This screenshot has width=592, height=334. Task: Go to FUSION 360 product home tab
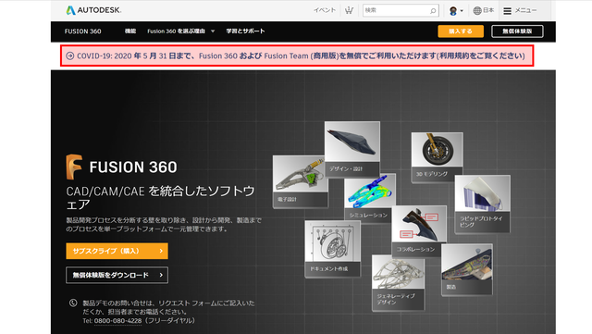(x=82, y=31)
